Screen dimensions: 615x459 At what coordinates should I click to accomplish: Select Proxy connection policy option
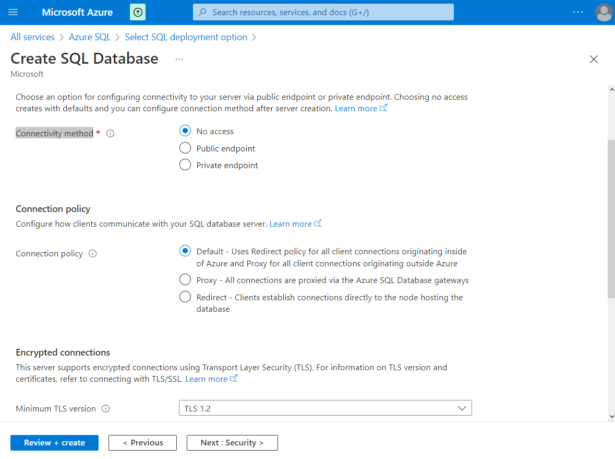185,280
